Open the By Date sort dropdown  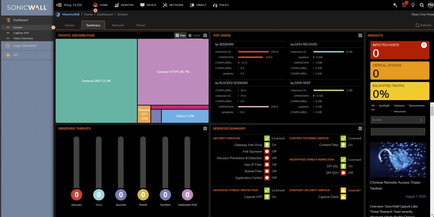(398, 120)
